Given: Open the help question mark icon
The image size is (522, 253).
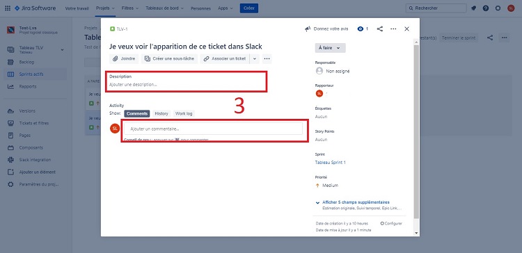Looking at the screenshot, I should (486, 8).
